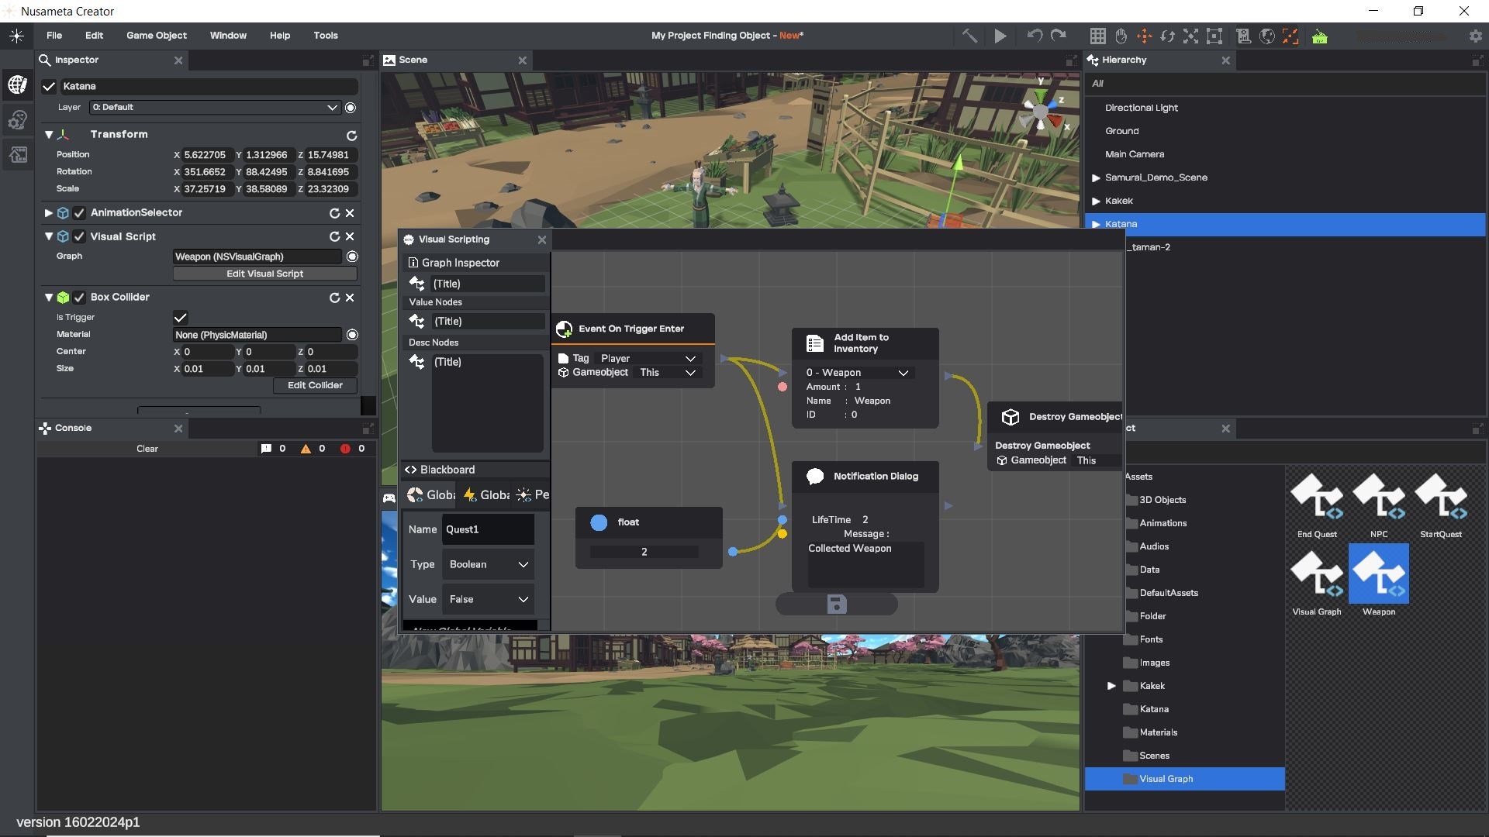Disable the Visual Script component checkbox
Image resolution: width=1489 pixels, height=837 pixels.
tap(79, 236)
